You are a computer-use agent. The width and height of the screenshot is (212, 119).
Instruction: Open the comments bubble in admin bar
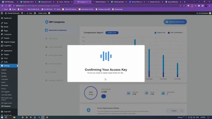pyautogui.click(x=22, y=13)
